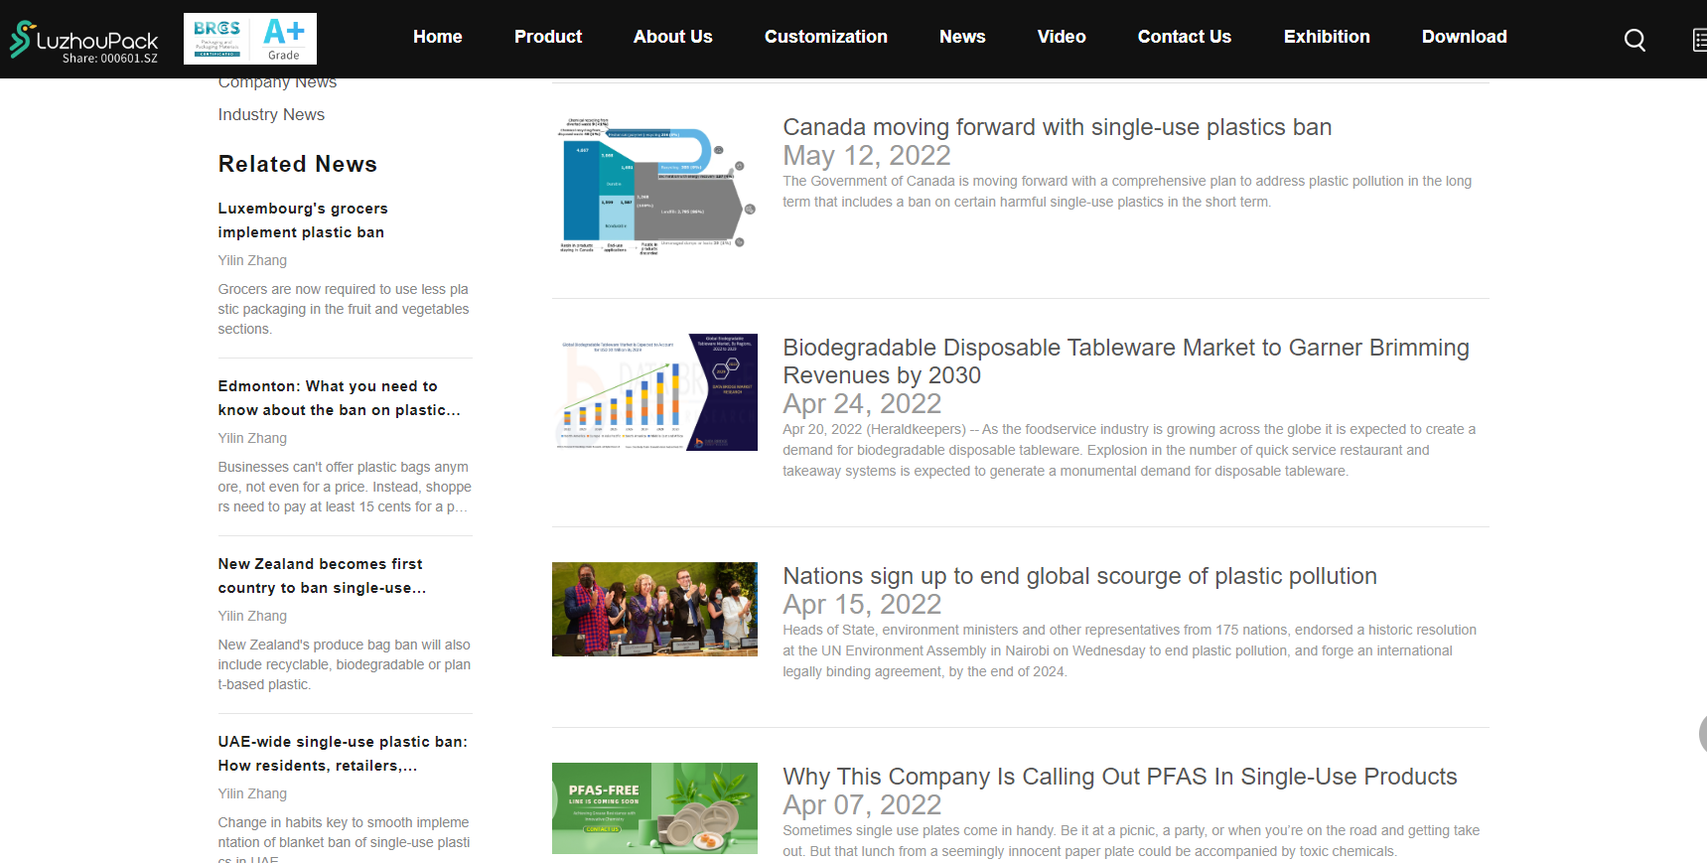Image resolution: width=1707 pixels, height=863 pixels.
Task: Click the Canada plastics flow diagram thumbnail
Action: coord(654,186)
